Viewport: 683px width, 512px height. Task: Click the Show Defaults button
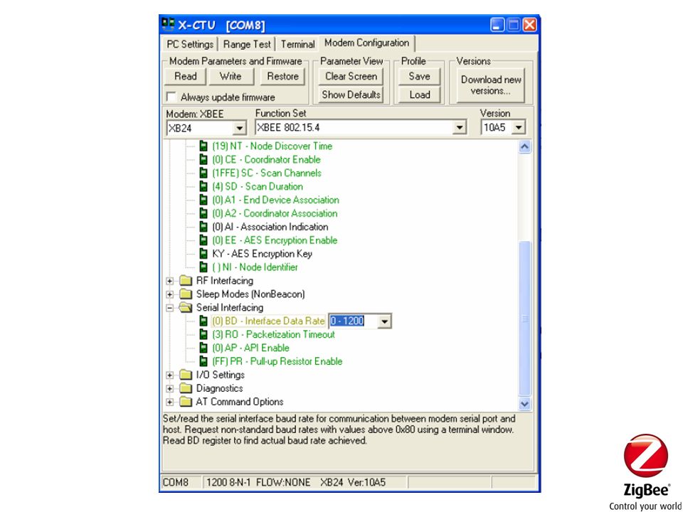click(351, 95)
